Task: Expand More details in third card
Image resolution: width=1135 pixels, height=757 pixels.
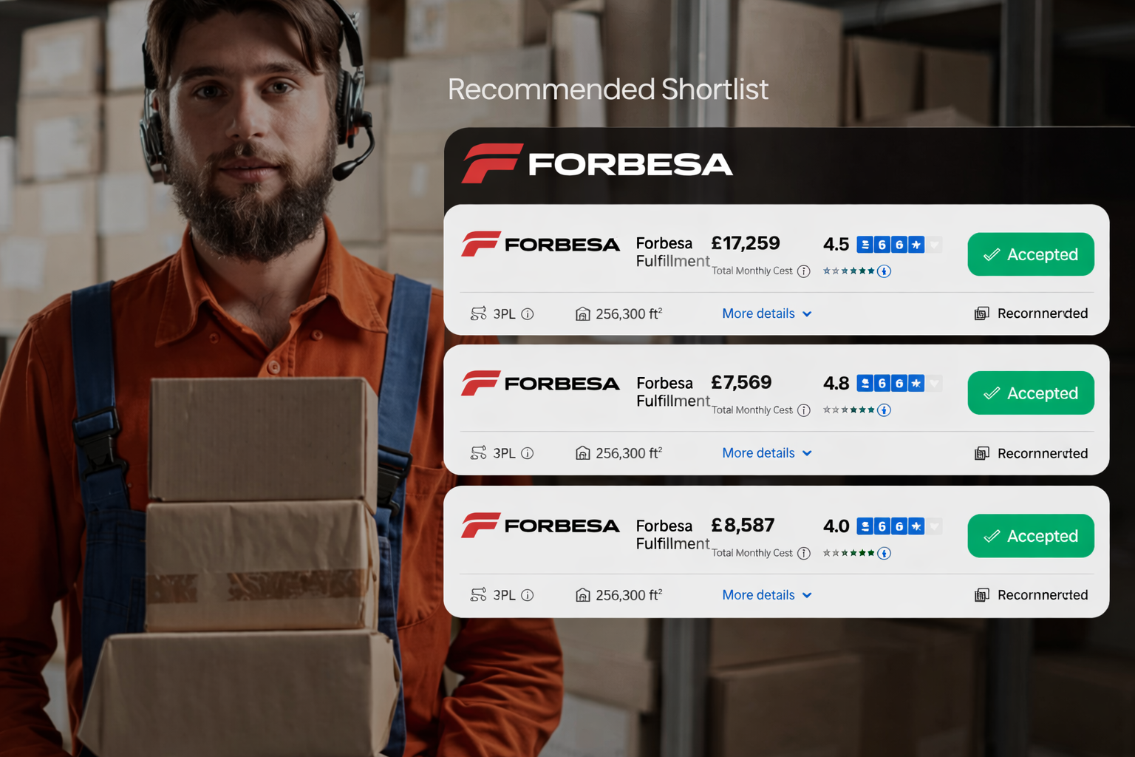Action: (767, 595)
